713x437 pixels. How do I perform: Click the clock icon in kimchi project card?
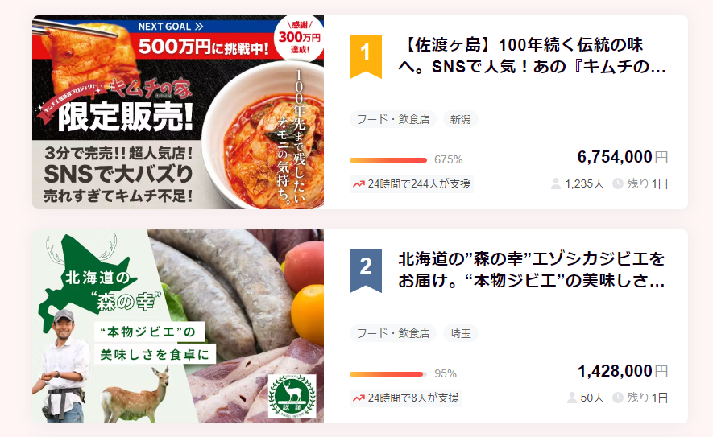click(618, 183)
